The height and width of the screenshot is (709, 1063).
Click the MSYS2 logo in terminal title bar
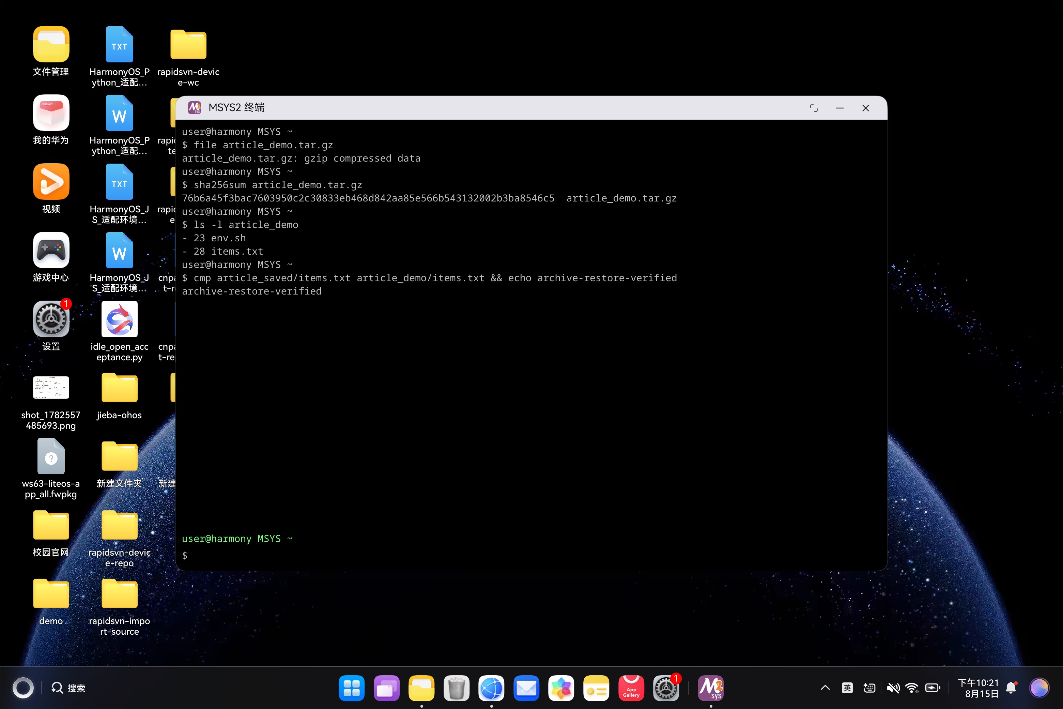[194, 108]
